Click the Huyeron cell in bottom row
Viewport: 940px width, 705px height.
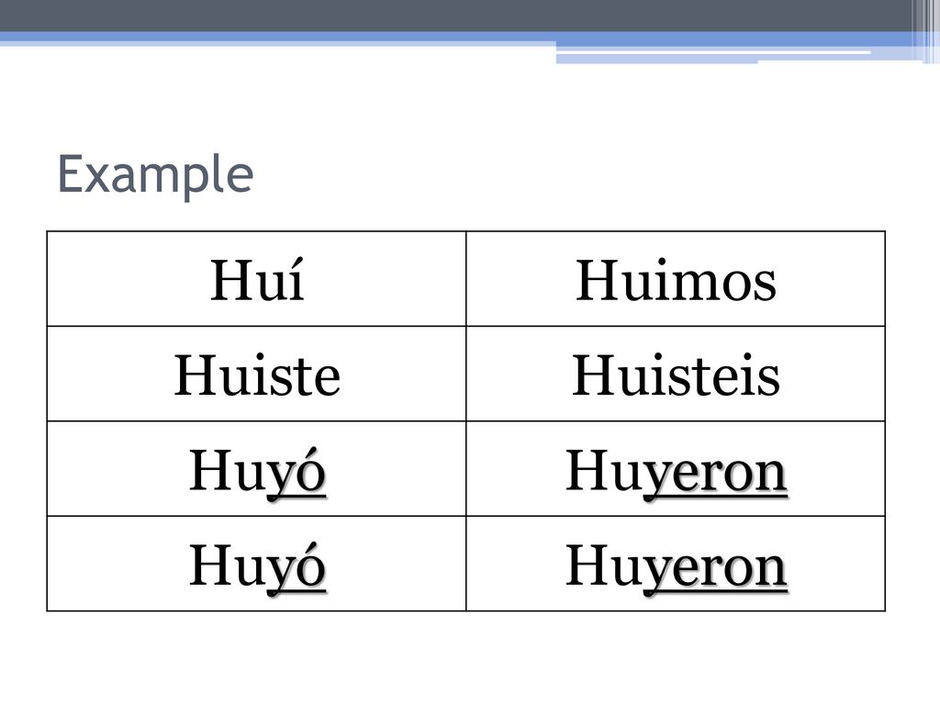(676, 564)
